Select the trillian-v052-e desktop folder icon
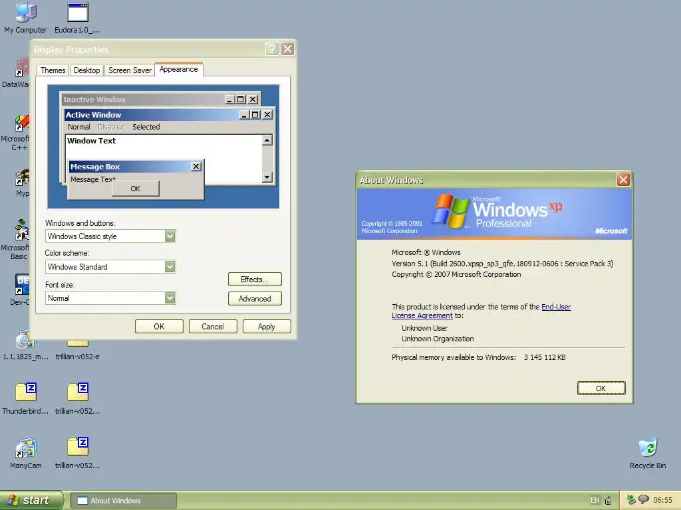The width and height of the screenshot is (681, 510). [x=77, y=351]
